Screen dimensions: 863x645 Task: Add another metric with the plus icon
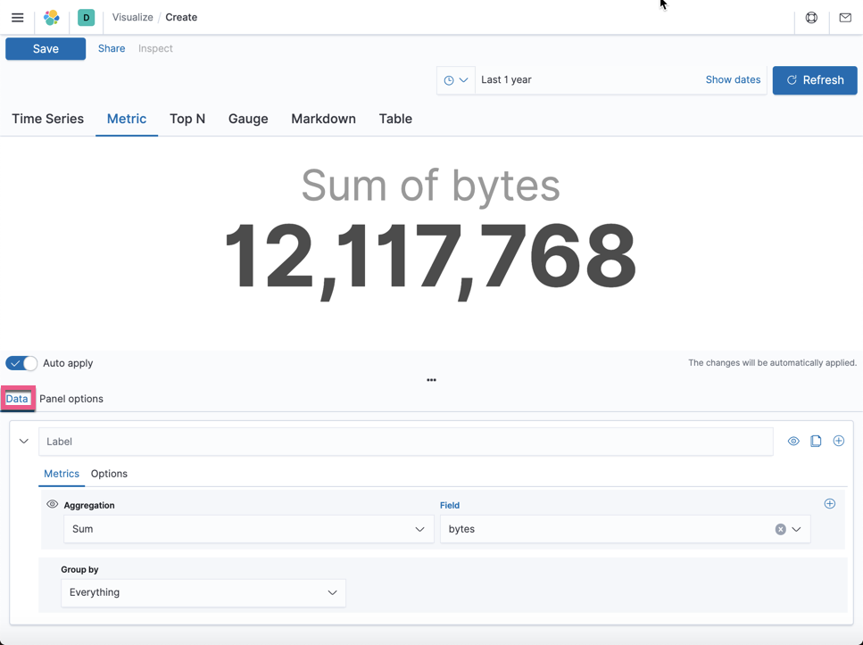[x=829, y=503]
